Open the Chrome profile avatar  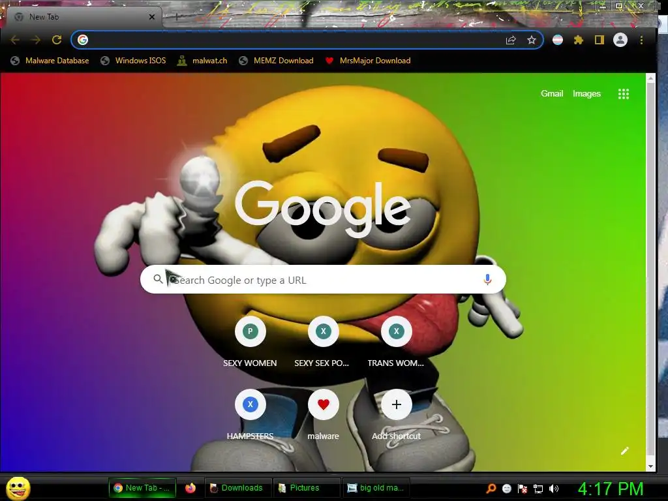[620, 40]
